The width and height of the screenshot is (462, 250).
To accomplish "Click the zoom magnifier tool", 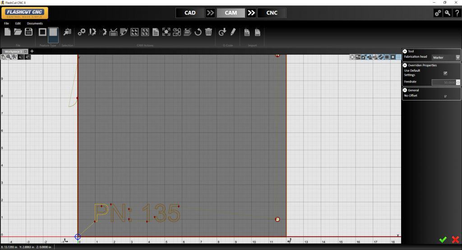I will 9,57.
